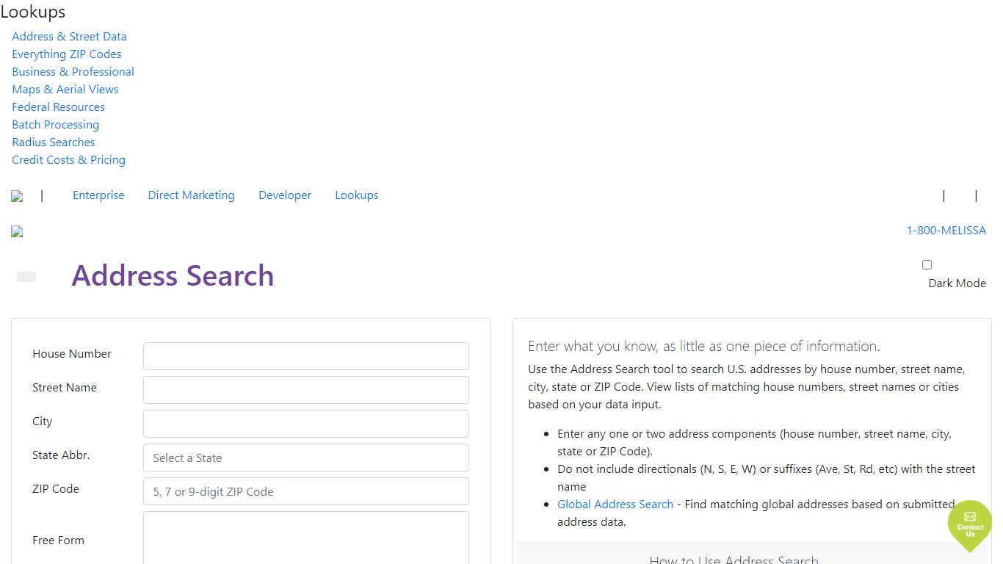The height and width of the screenshot is (564, 1003).
Task: Open the Select a State dropdown
Action: [x=306, y=458]
